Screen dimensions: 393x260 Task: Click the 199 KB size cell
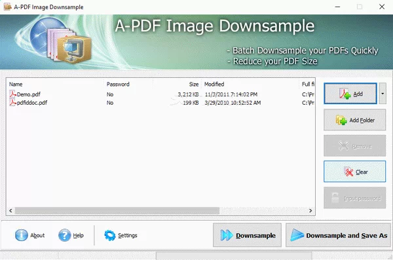tap(191, 103)
